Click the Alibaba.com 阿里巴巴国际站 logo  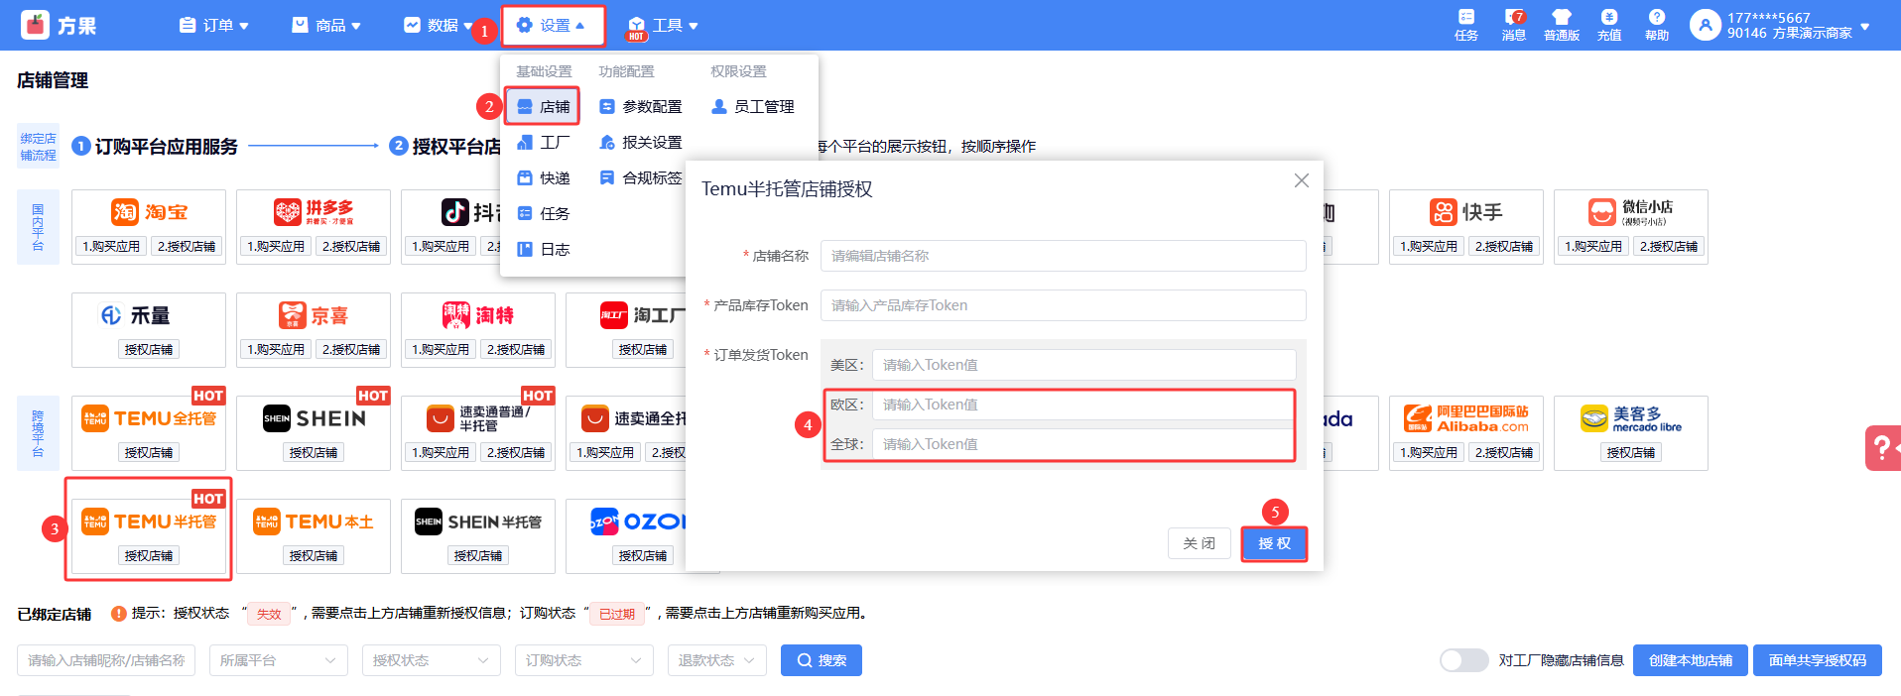click(x=1466, y=418)
